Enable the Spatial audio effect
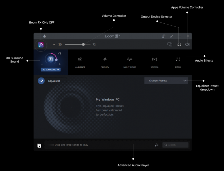Screen dimensions: 224x171 (x=154, y=63)
